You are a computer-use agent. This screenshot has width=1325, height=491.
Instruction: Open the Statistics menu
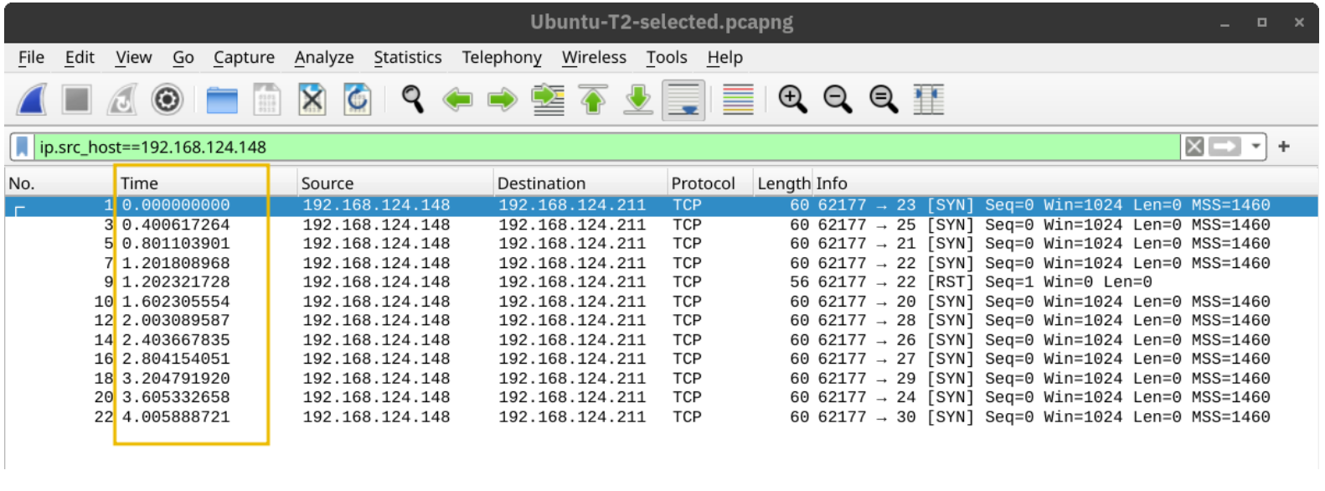pos(408,57)
